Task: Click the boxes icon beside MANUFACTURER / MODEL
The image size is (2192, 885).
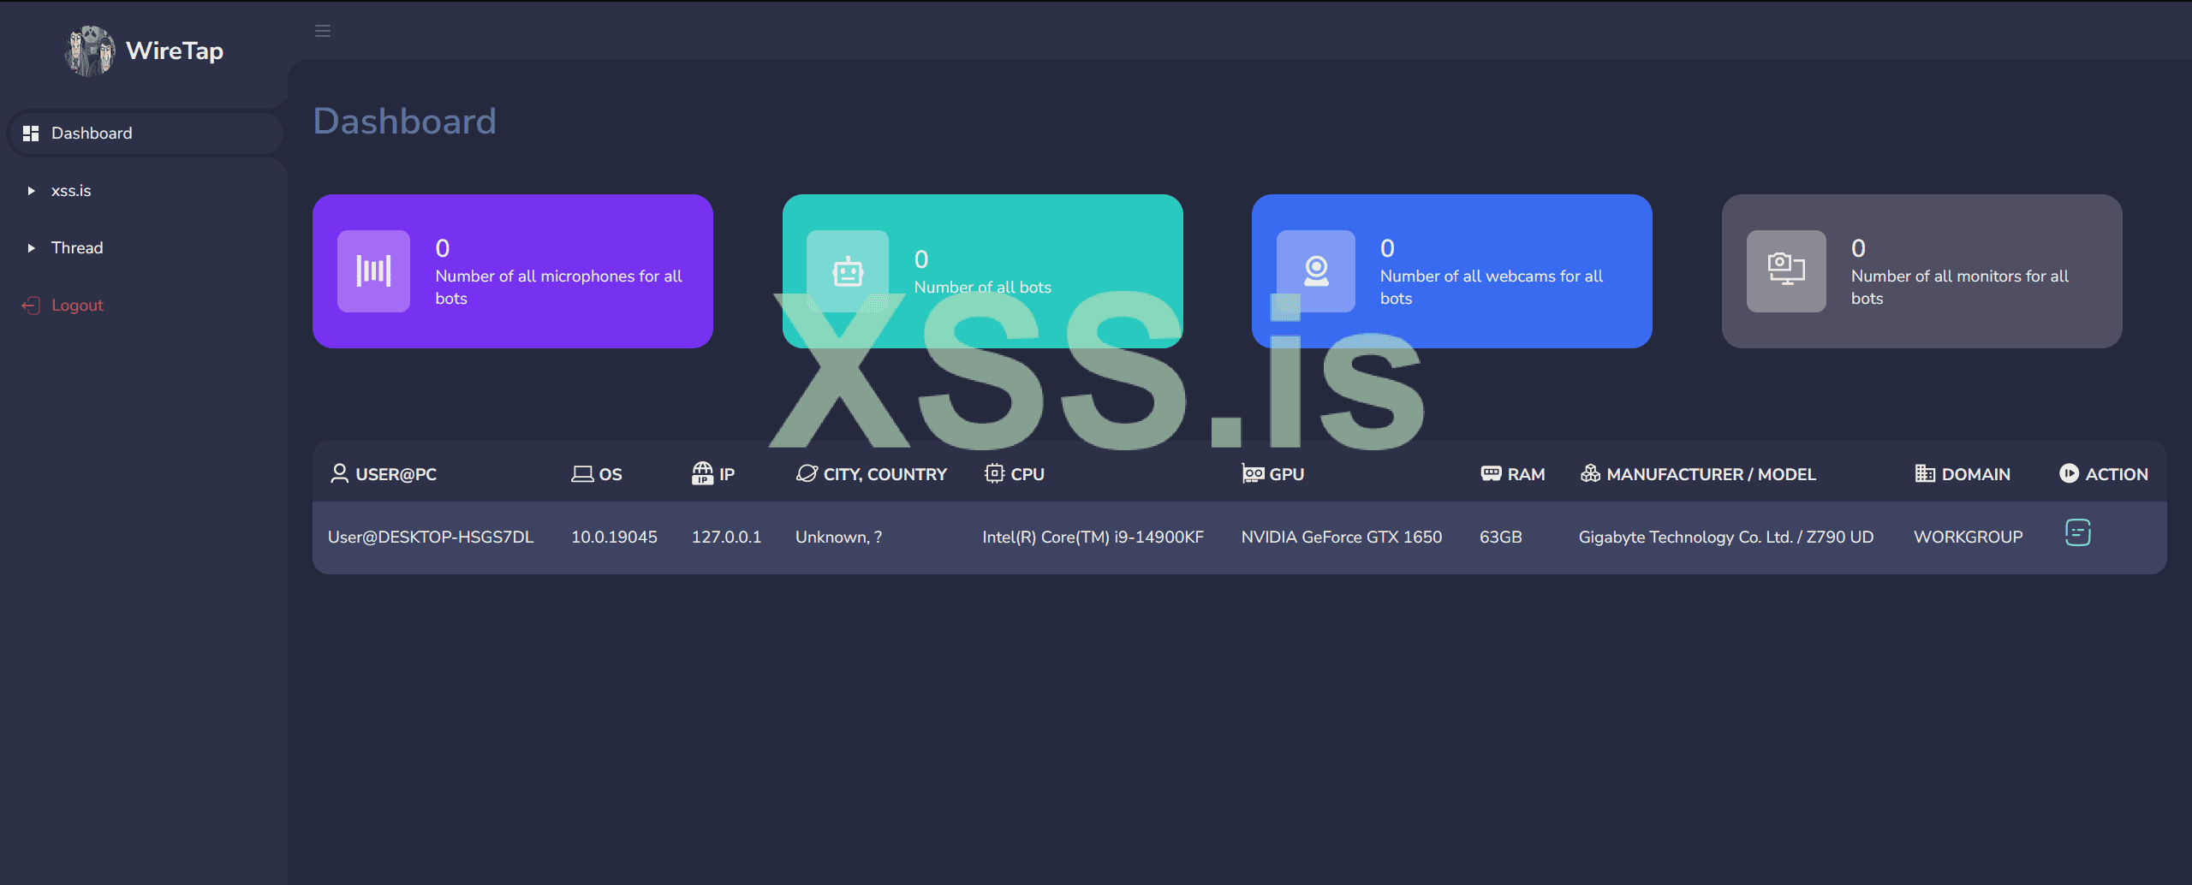Action: coord(1590,473)
